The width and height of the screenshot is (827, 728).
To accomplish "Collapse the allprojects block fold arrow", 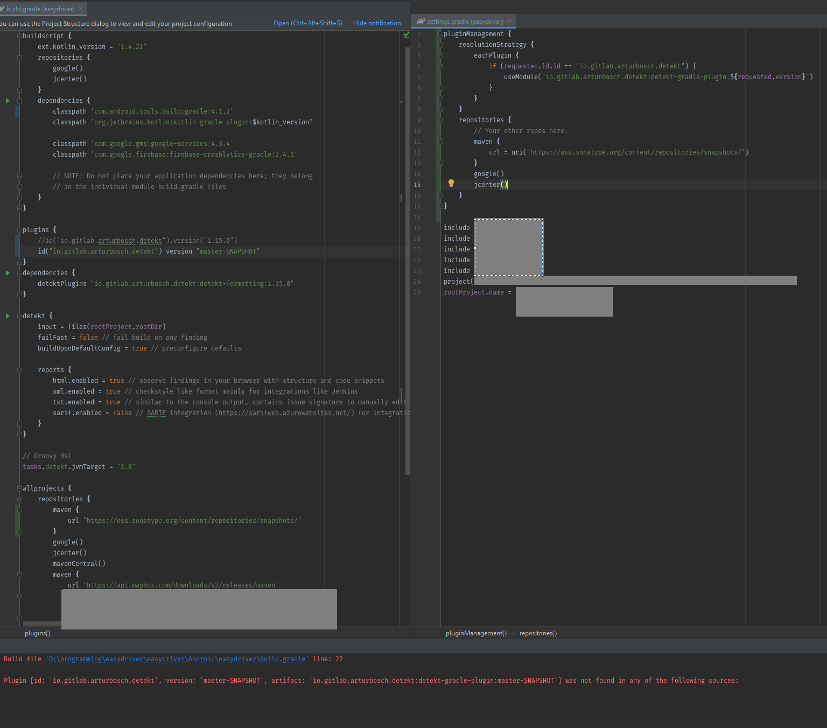I will 19,488.
